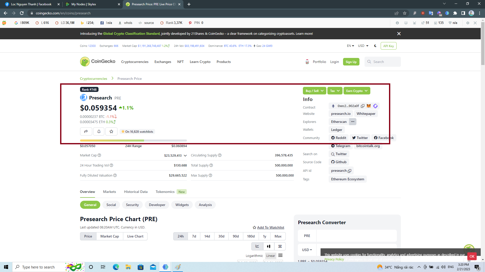Screen dimensions: 485x272
Task: Select the Linear chart scale
Action: 271,256
